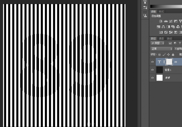
Task: Open the 样式 tab
Action: (161, 12)
